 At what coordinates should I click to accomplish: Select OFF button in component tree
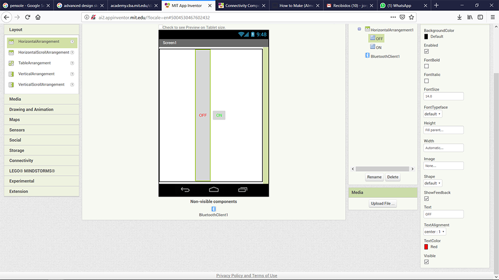point(376,38)
